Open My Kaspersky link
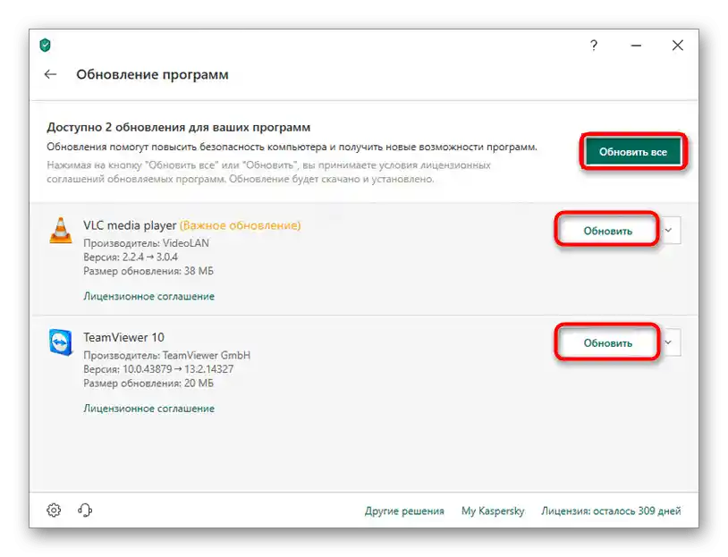728x557 pixels. [x=493, y=511]
